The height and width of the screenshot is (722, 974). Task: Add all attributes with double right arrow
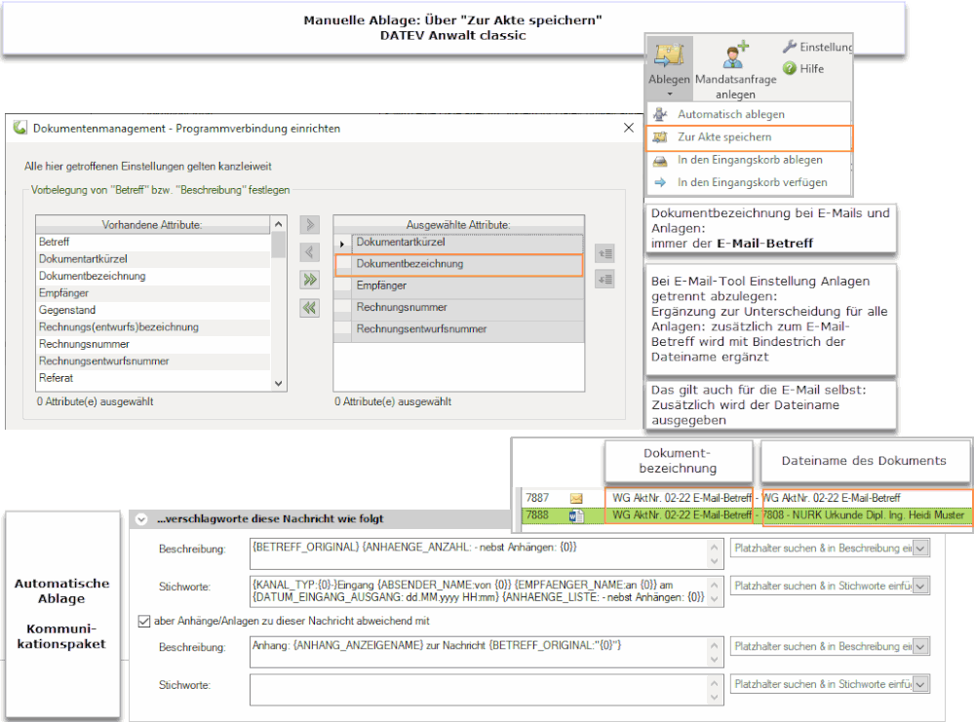310,280
